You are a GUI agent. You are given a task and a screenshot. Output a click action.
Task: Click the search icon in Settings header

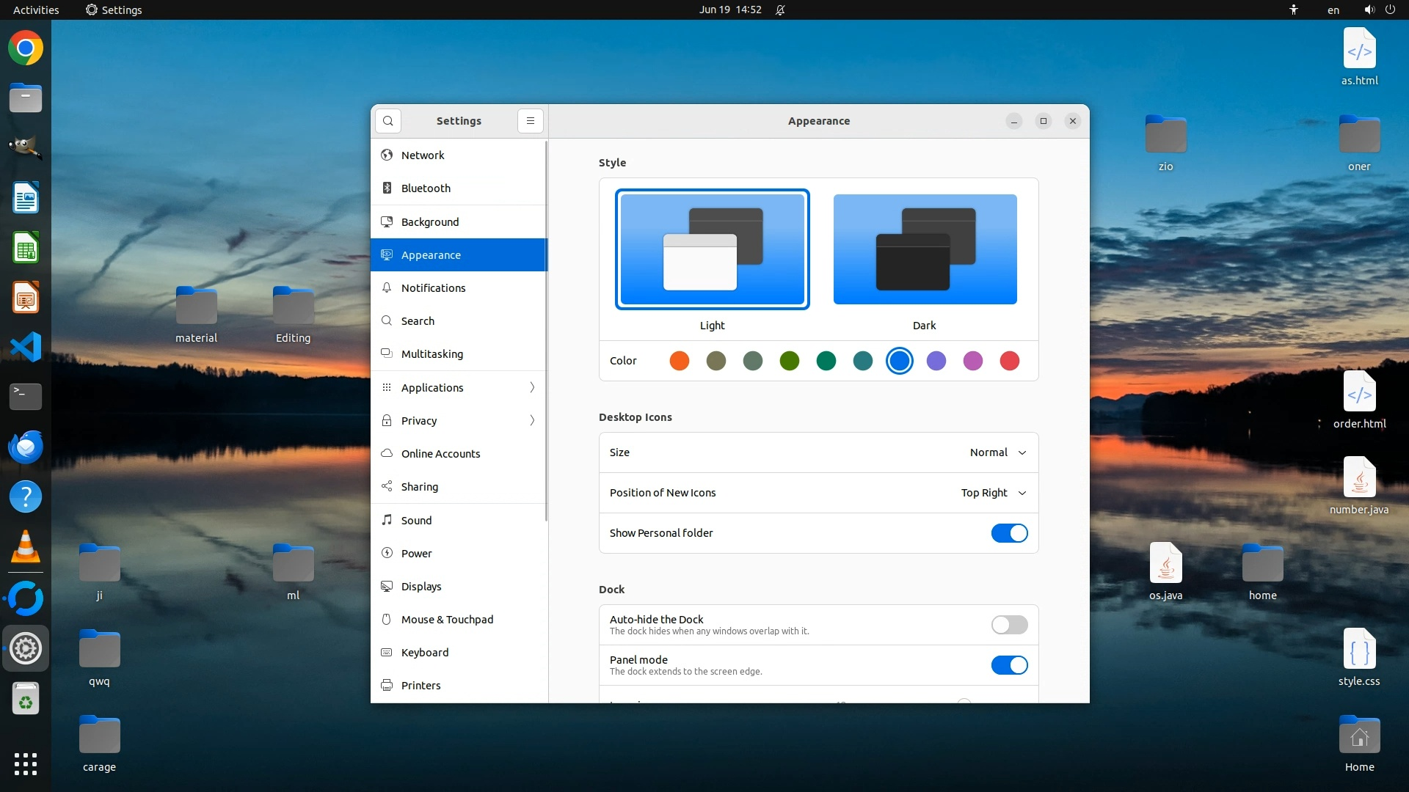pyautogui.click(x=388, y=121)
